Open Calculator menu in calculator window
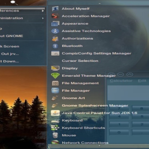Viewport: 149px width, 149px height. click(121, 81)
